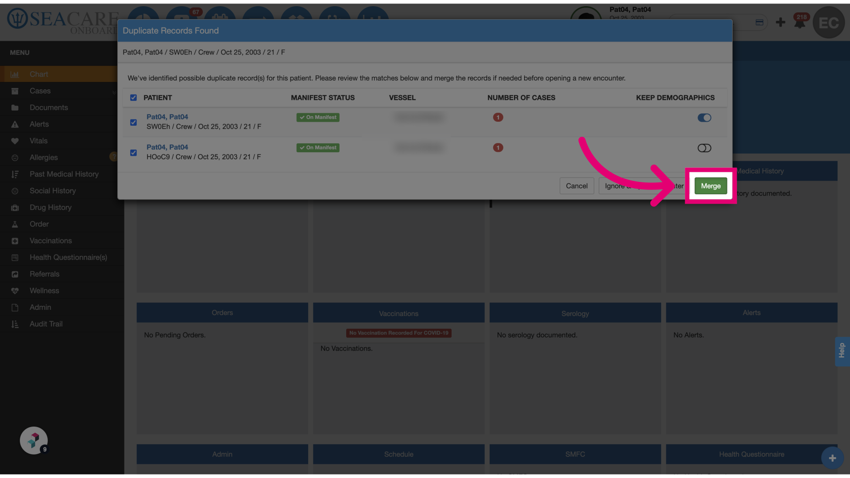850x478 pixels.
Task: Click the 'No Pending Orders.' text
Action: [174, 335]
